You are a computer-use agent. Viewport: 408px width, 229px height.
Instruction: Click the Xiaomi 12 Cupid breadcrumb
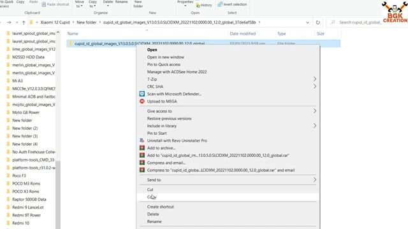(55, 22)
